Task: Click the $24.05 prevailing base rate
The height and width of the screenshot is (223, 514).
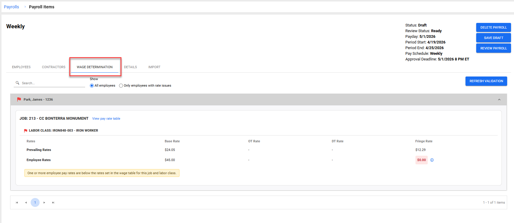Action: tap(170, 150)
